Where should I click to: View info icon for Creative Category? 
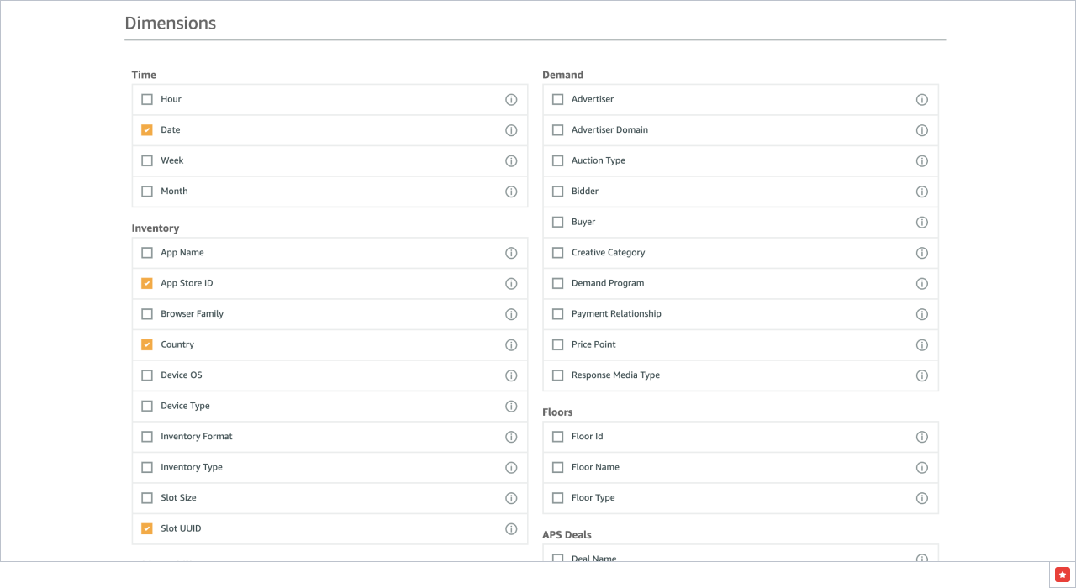coord(921,253)
